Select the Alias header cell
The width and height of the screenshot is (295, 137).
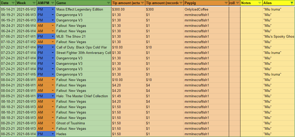(x=279, y=3)
